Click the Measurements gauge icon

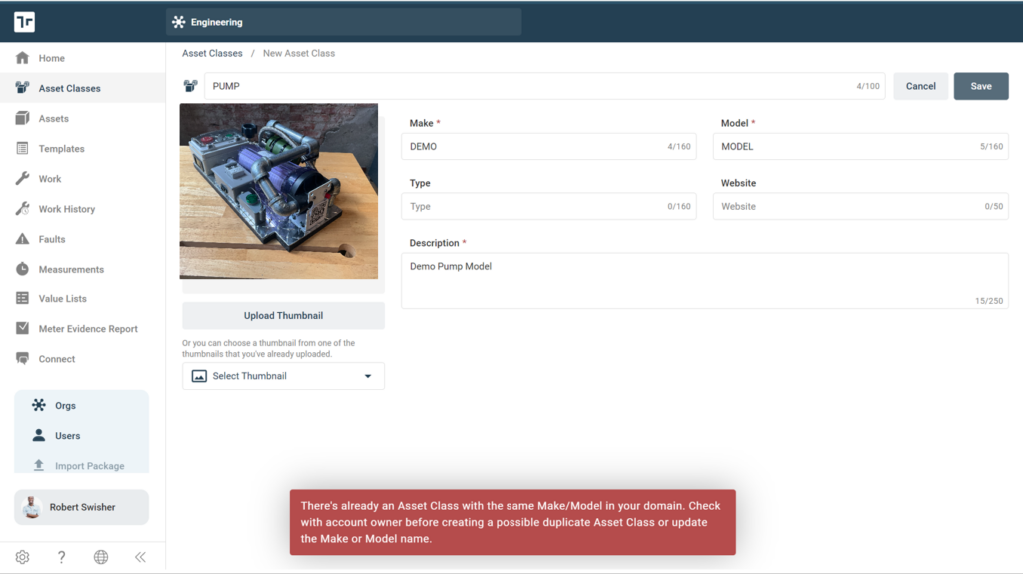click(22, 269)
